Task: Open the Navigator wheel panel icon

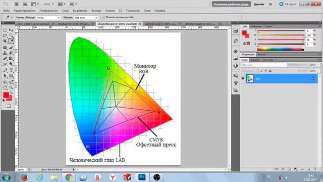Action: [236, 51]
